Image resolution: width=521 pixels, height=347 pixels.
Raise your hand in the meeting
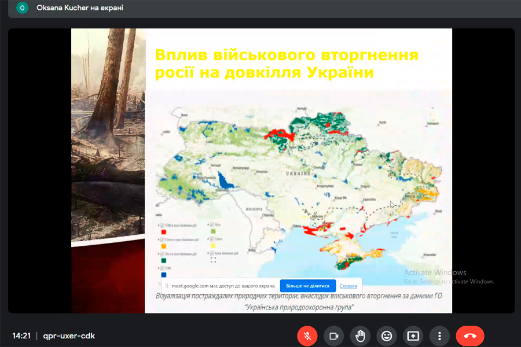[360, 336]
